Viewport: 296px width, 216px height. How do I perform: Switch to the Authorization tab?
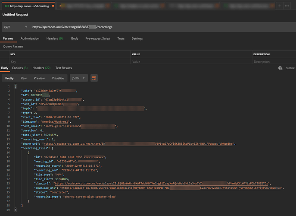coord(30,38)
